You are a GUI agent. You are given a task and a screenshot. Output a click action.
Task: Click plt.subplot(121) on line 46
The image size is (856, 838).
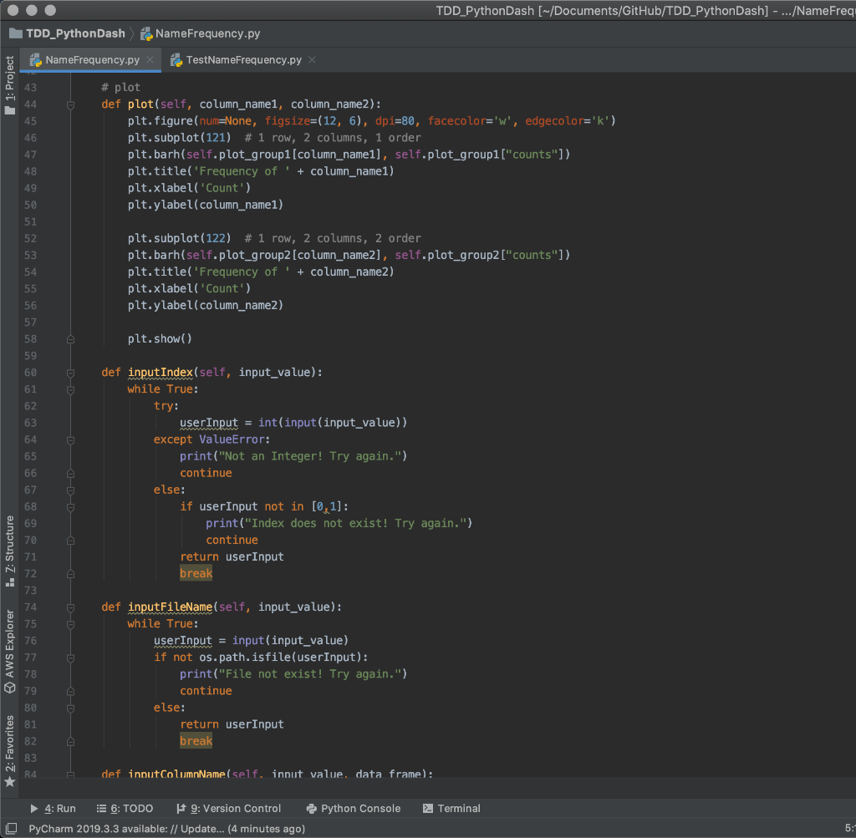click(179, 138)
